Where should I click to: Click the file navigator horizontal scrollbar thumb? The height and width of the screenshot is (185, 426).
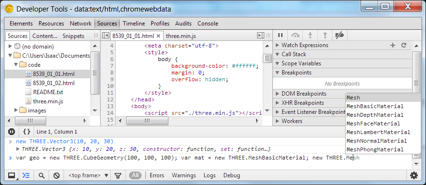[x=30, y=121]
